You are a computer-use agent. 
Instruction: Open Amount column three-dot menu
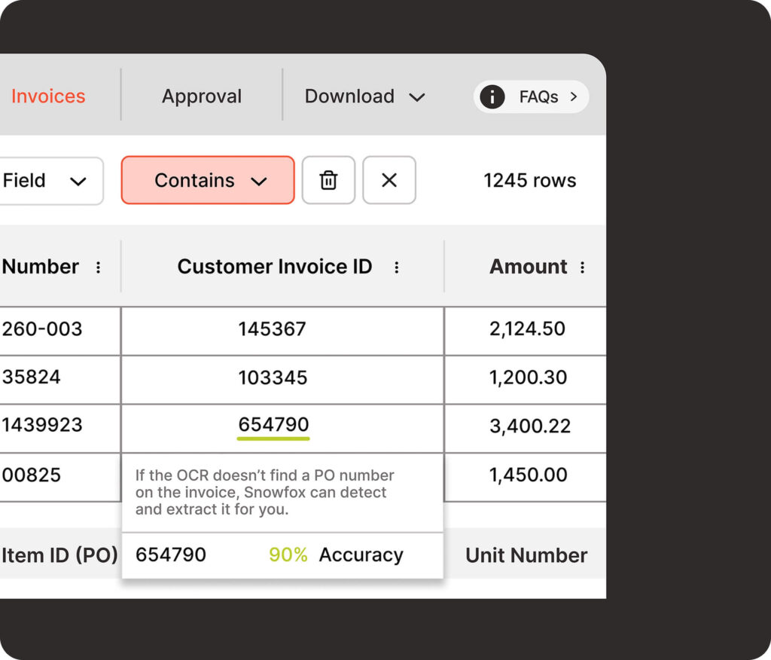pos(582,267)
